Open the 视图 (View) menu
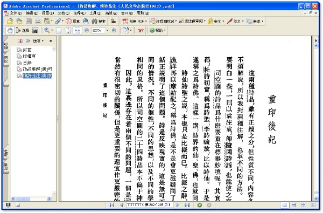Viewport: 323px width, 213px height. pyautogui.click(x=48, y=13)
